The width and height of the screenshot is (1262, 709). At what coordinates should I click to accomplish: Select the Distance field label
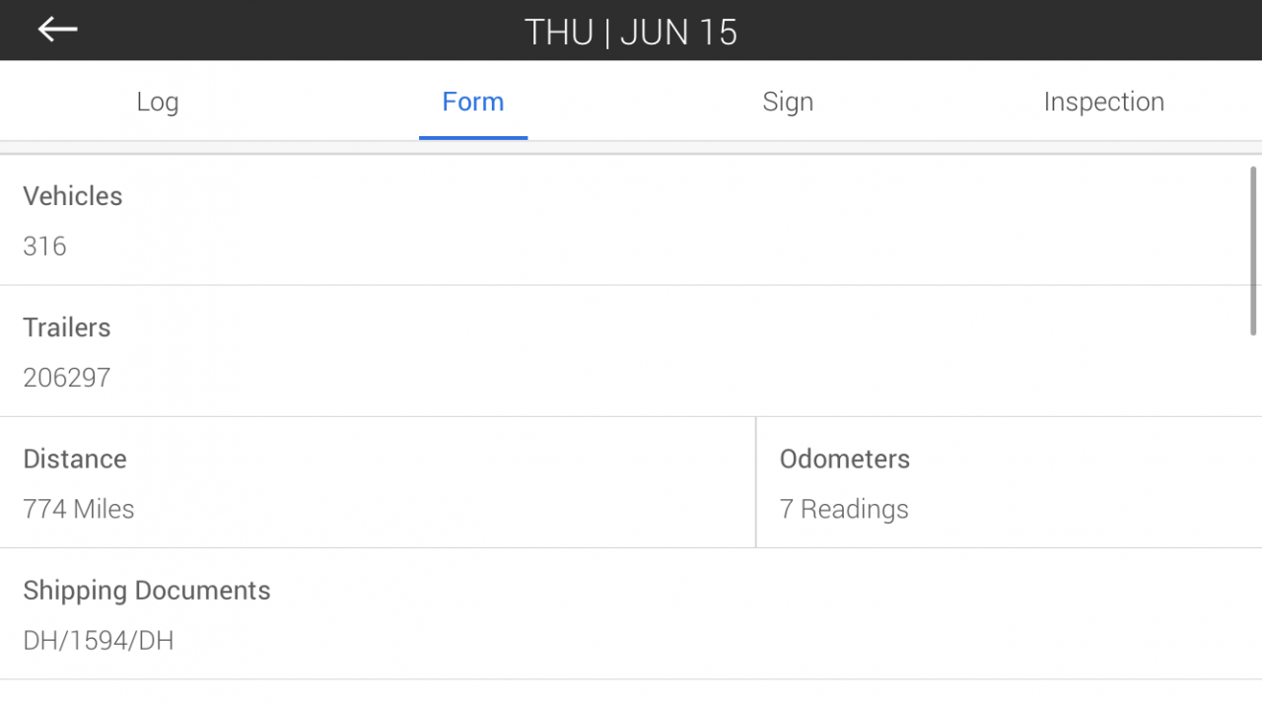[75, 459]
